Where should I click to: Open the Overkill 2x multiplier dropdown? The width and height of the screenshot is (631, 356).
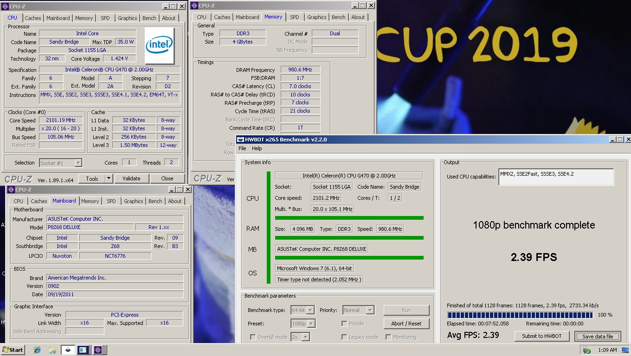tap(306, 337)
